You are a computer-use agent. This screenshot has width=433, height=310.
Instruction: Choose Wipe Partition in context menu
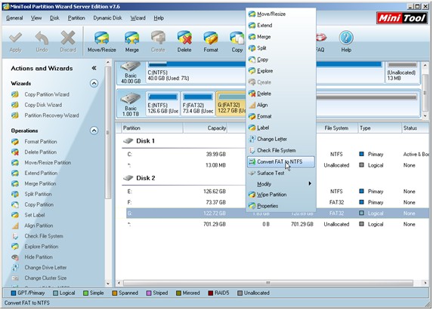(281, 195)
